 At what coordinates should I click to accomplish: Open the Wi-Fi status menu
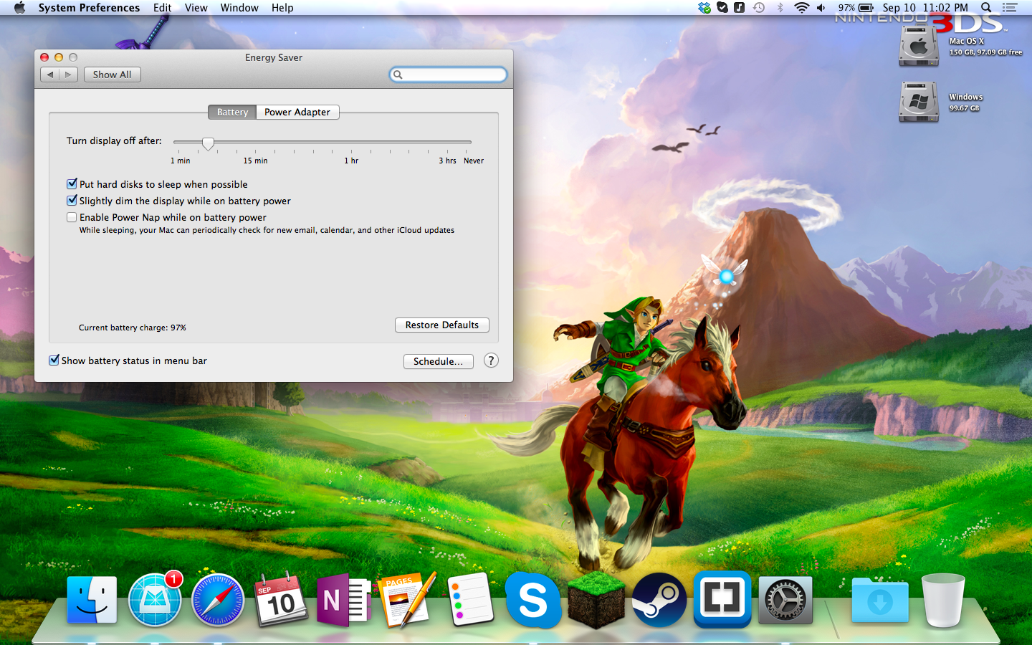(801, 8)
